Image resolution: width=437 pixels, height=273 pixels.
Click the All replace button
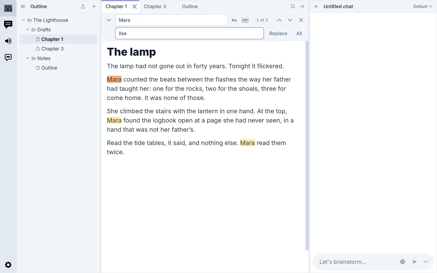[x=299, y=33]
